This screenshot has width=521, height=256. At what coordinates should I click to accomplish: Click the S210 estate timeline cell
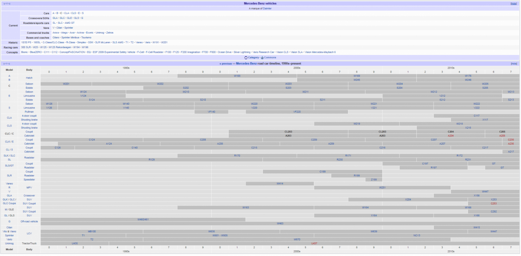[x=203, y=100]
